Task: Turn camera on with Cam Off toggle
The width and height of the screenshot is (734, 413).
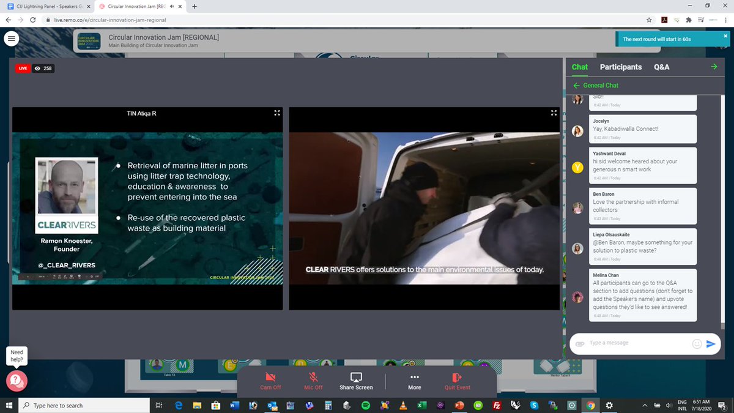Action: point(270,381)
